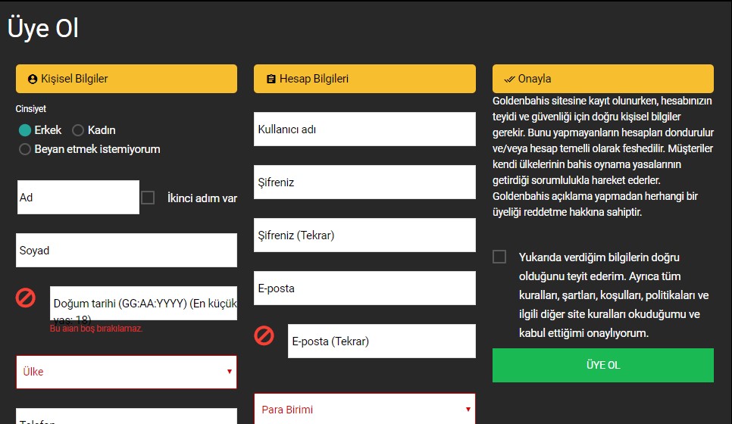Choose Beyan etmek istemiyorum radio option
Viewport: 732px width, 424px height.
[x=25, y=149]
